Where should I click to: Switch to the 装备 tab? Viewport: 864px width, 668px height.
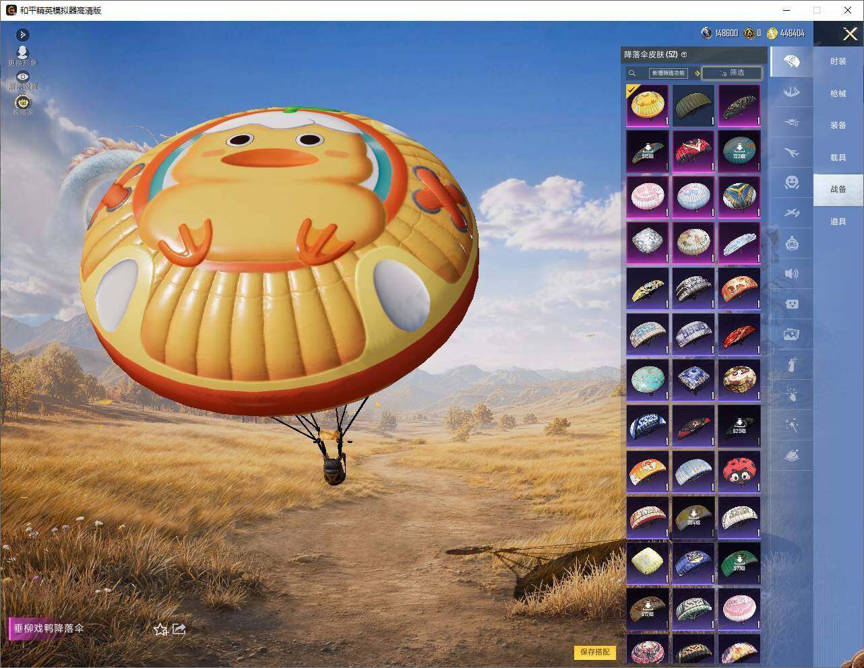click(838, 125)
